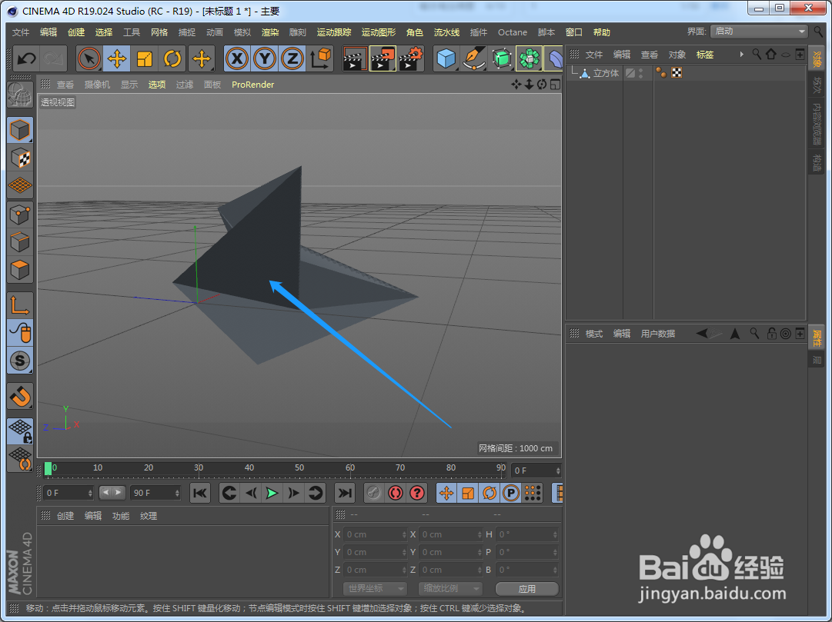Activate the Move tool in top toolbar

tap(117, 59)
